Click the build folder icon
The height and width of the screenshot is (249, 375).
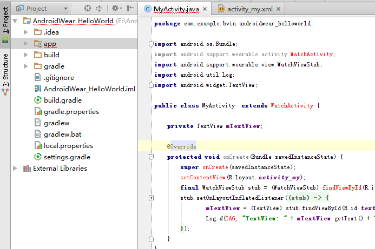(38, 55)
